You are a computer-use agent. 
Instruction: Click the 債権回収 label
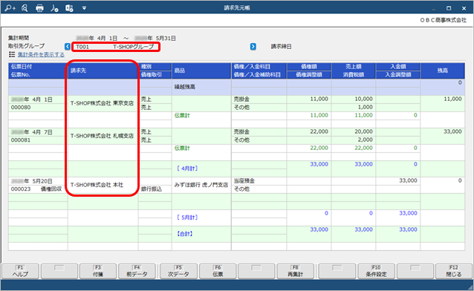click(x=51, y=189)
